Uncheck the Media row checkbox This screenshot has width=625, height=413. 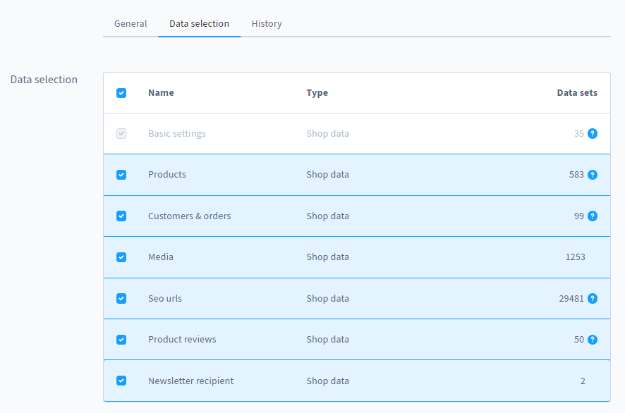point(121,257)
